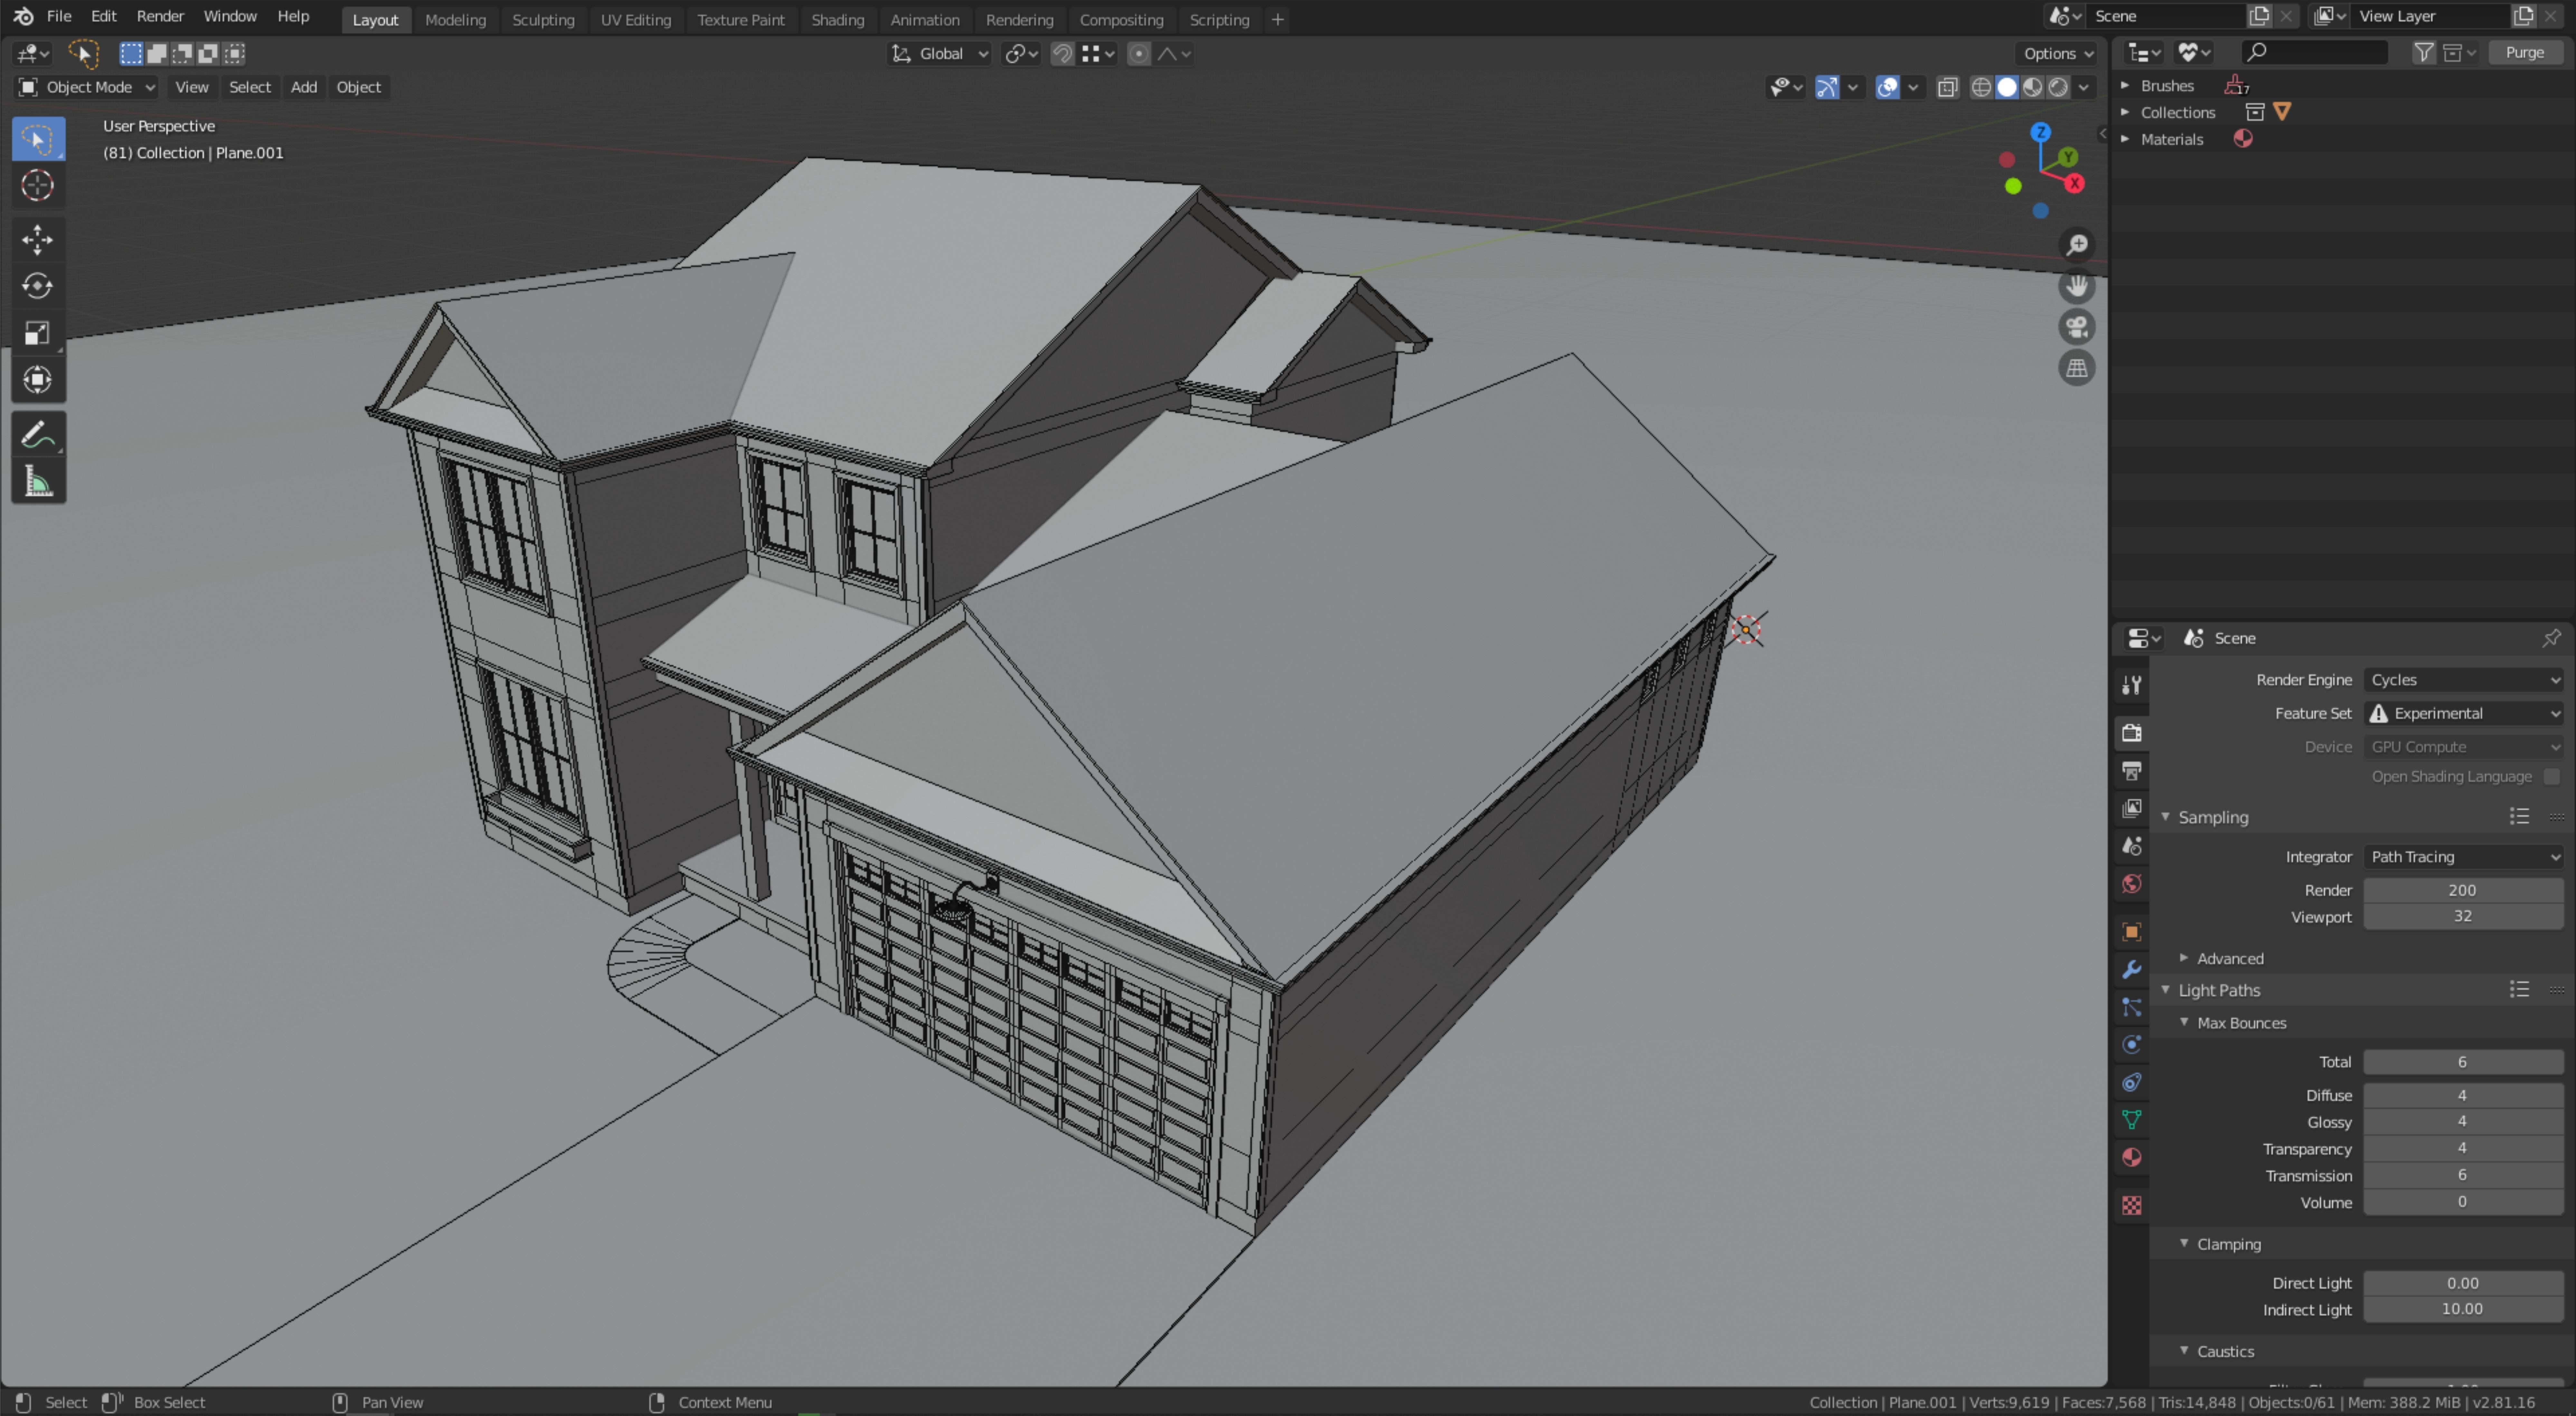Open the Feature Set Experimental dropdown
2576x1416 pixels.
tap(2463, 713)
